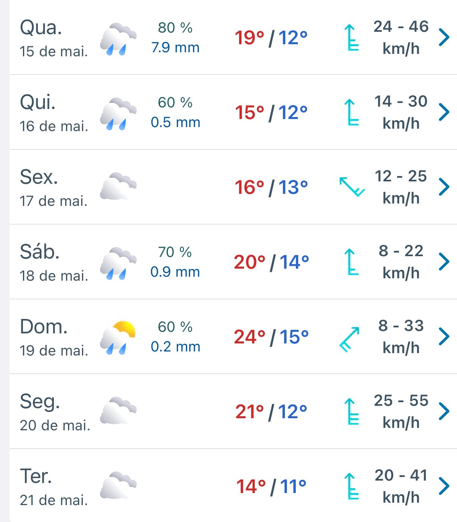Open Seg. 20 de mai. chevron arrow
The width and height of the screenshot is (457, 522).
444,411
